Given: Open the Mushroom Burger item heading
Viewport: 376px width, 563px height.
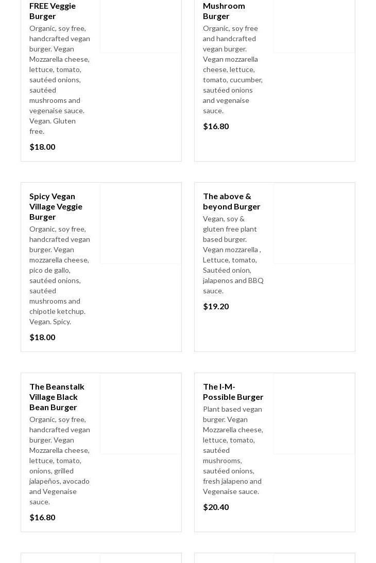Looking at the screenshot, I should (224, 11).
